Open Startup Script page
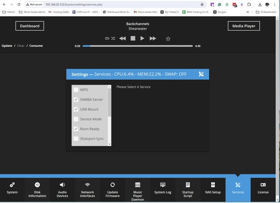Screen dimensions: 280x203 click(188, 190)
